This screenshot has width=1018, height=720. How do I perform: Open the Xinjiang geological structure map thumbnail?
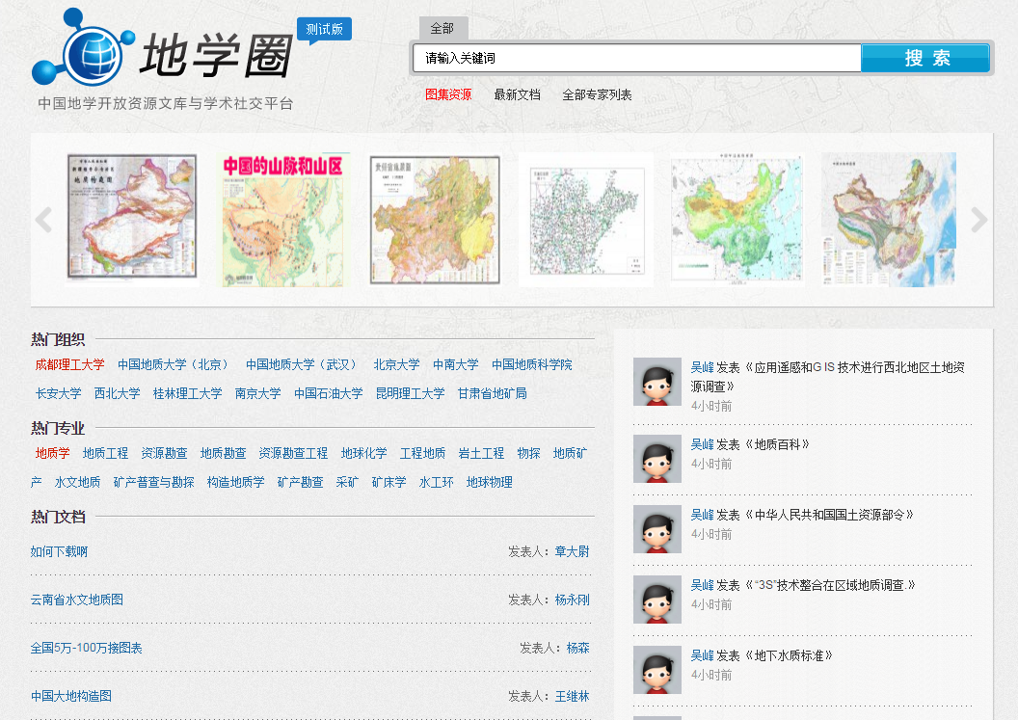(x=132, y=218)
